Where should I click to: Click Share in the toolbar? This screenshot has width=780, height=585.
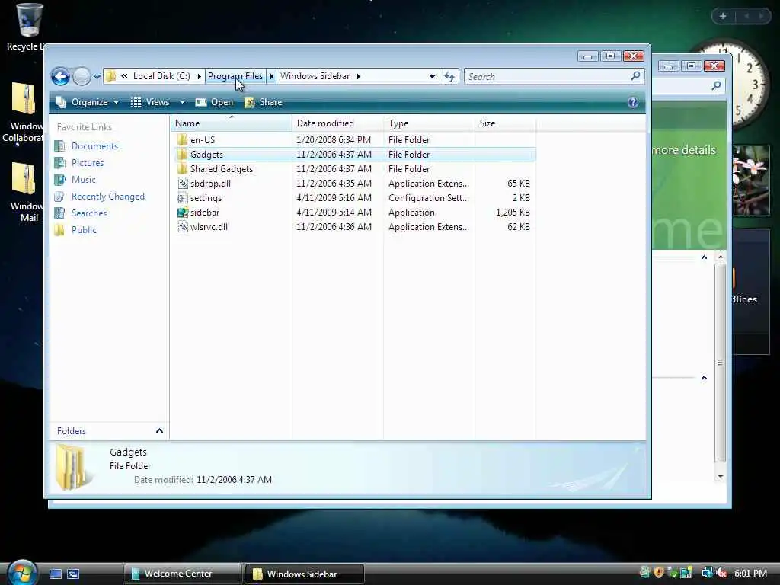click(x=264, y=102)
